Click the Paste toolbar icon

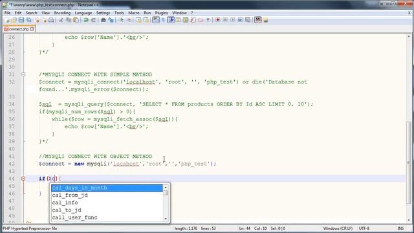pos(76,20)
